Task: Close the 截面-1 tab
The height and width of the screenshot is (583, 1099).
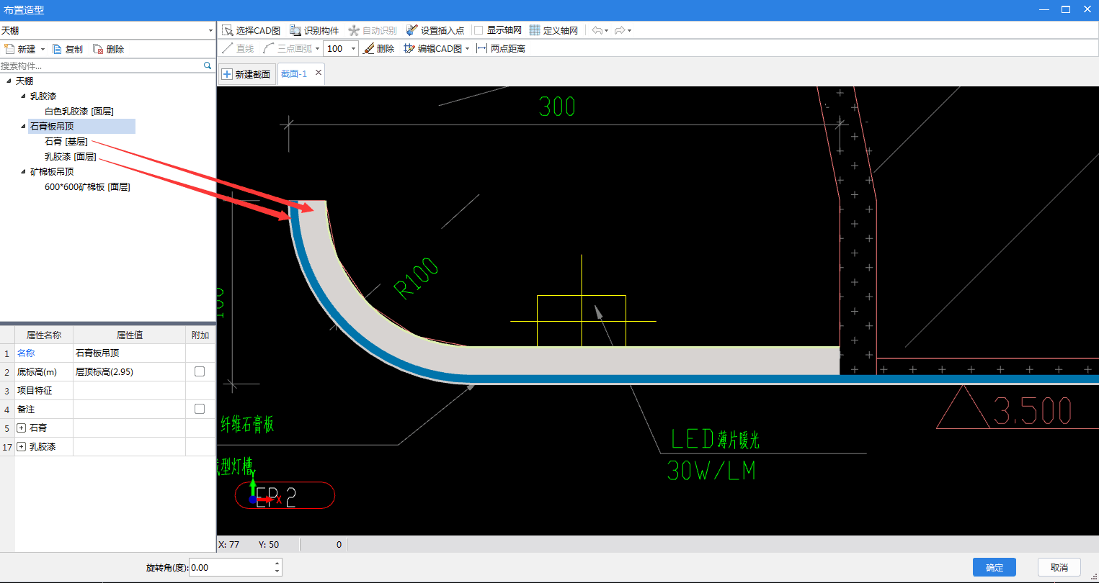Action: [319, 73]
